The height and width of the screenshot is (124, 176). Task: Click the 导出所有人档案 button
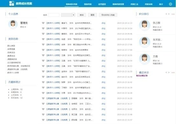(108, 15)
